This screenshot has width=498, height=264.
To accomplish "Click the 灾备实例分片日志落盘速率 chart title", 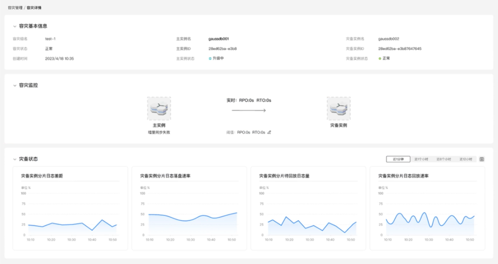I will click(165, 176).
